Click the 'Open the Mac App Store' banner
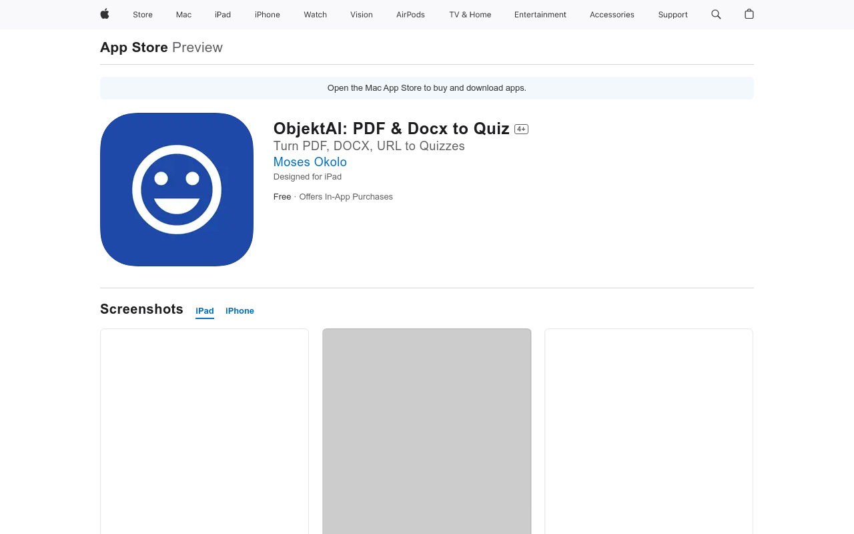Screen dimensions: 854x534 coord(427,88)
